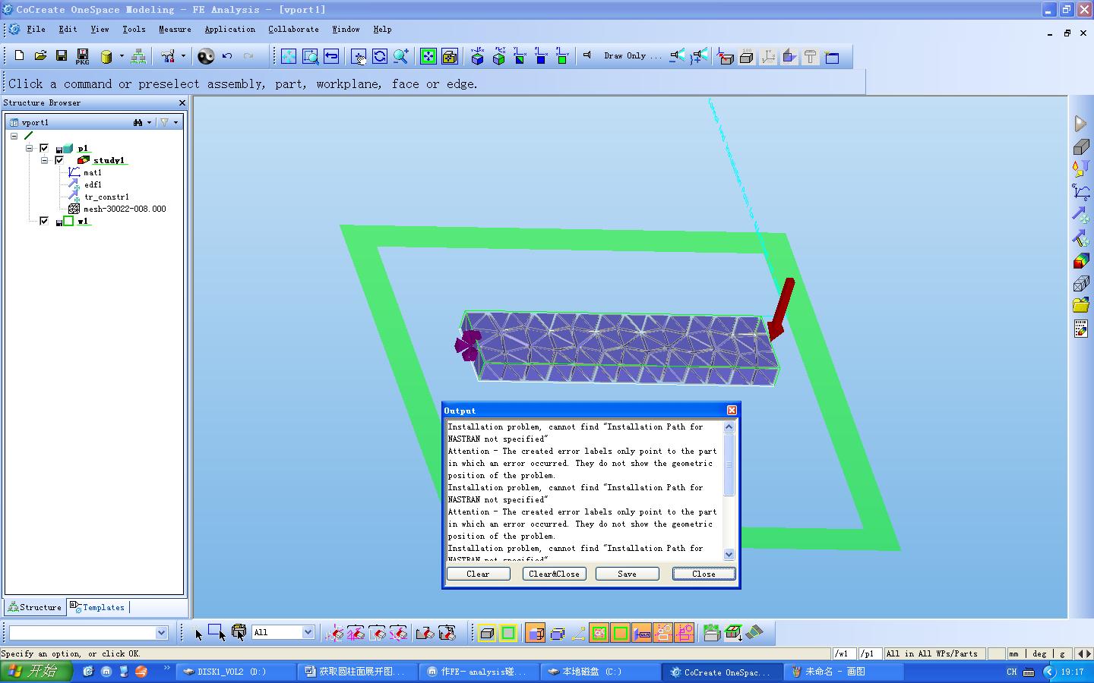Click the Draw Only plus speaker icon
Image resolution: width=1094 pixels, height=683 pixels.
[x=699, y=56]
